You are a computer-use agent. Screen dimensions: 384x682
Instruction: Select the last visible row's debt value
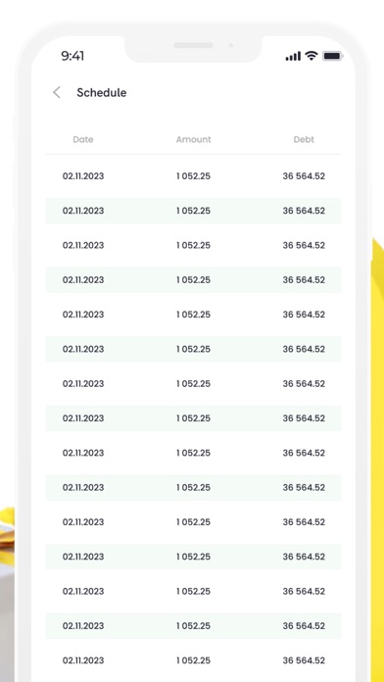pos(304,660)
